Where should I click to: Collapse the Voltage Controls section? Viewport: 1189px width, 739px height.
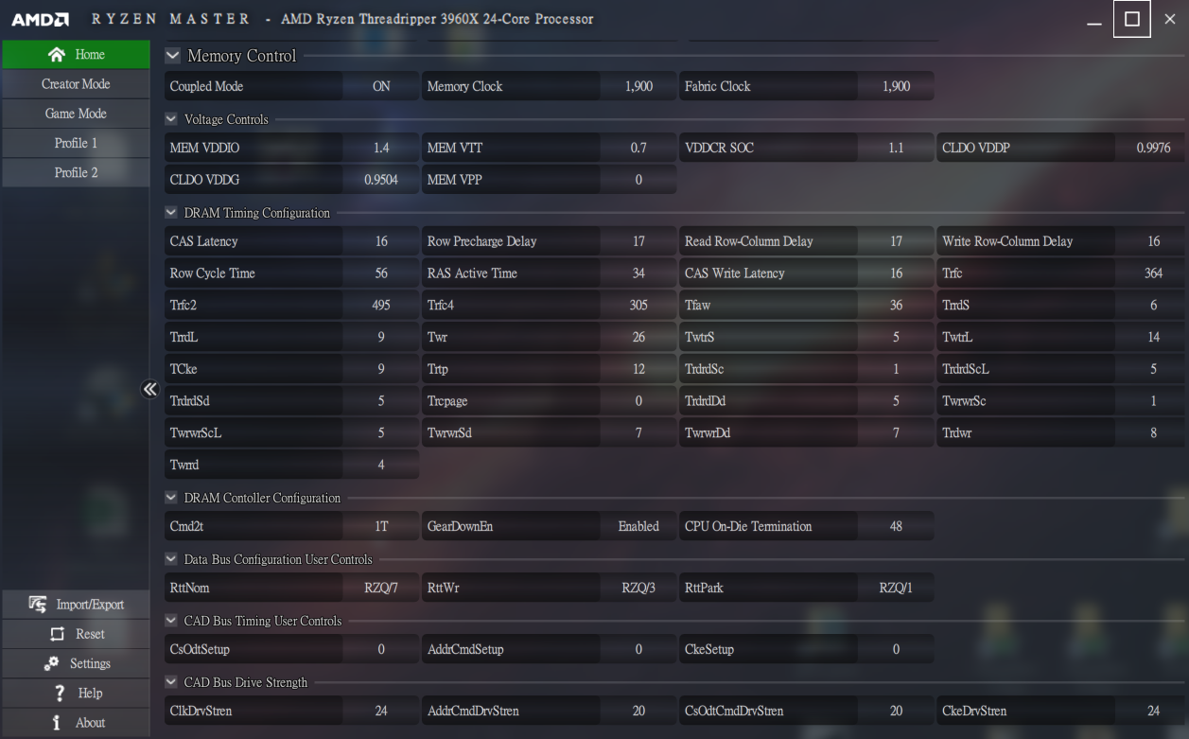[x=171, y=119]
